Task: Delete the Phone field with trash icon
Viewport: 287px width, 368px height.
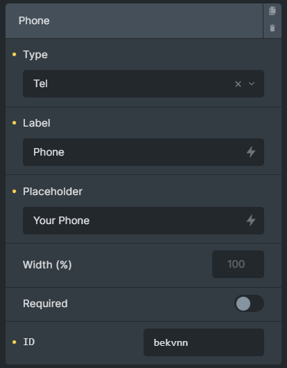Action: pyautogui.click(x=272, y=28)
